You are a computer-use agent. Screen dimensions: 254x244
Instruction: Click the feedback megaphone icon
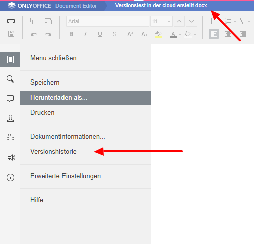(11, 157)
